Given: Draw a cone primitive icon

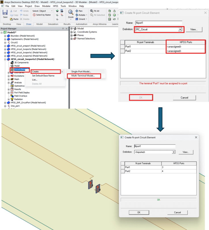Looking at the screenshot, I should click(x=114, y=11).
